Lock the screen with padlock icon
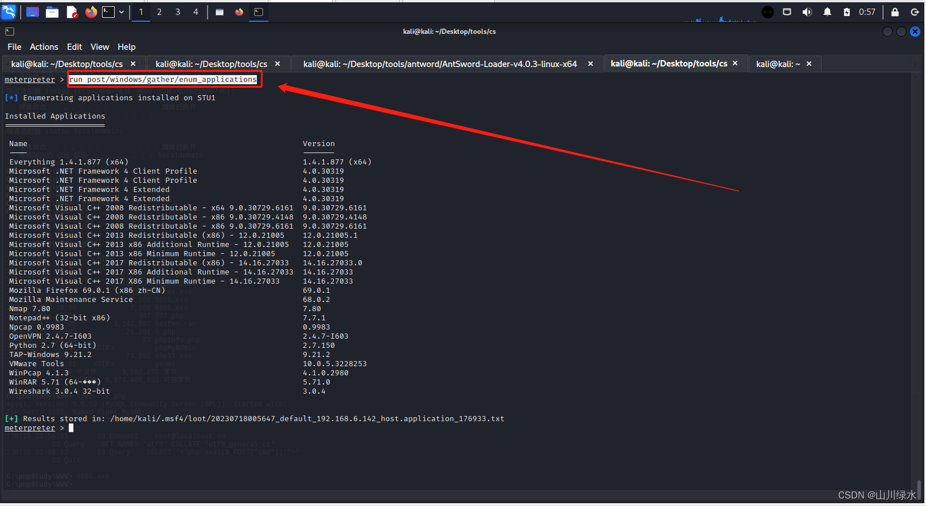926x506 pixels. [x=895, y=12]
